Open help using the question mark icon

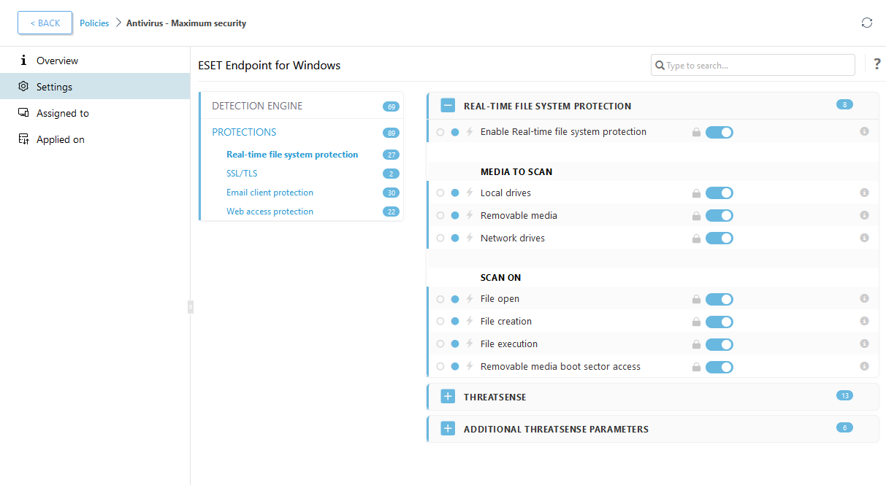click(x=877, y=64)
